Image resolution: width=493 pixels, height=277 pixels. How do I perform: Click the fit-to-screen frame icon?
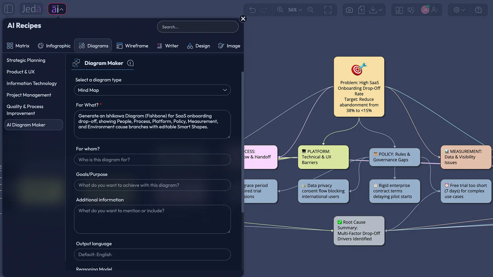tap(328, 10)
